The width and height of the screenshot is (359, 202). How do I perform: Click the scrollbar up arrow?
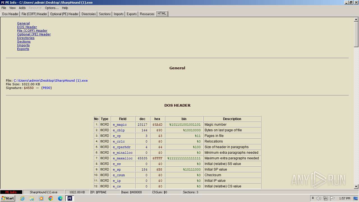(x=356, y=20)
